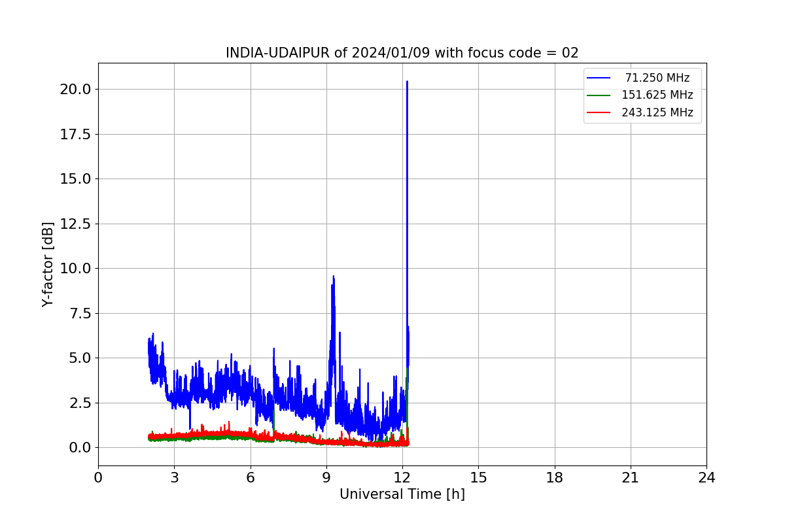The width and height of the screenshot is (785, 523).
Task: Click the 21 x-axis tick label
Action: (631, 478)
